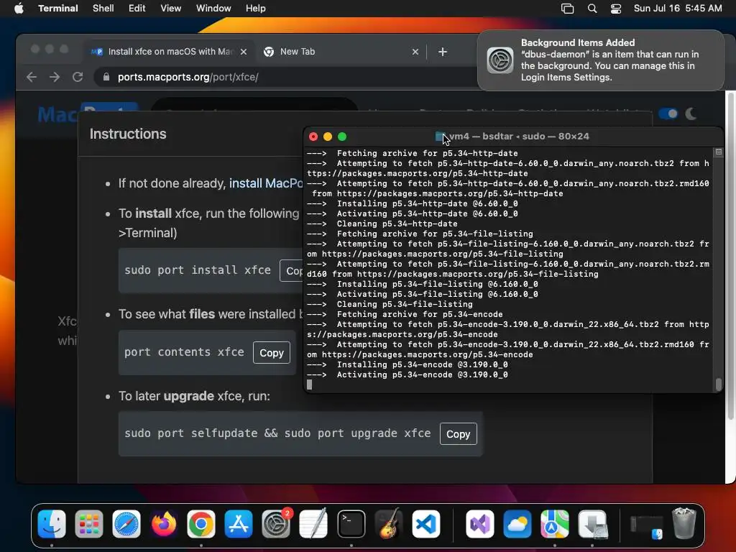736x552 pixels.
Task: Open Spotlight search in the menu bar
Action: (592, 9)
